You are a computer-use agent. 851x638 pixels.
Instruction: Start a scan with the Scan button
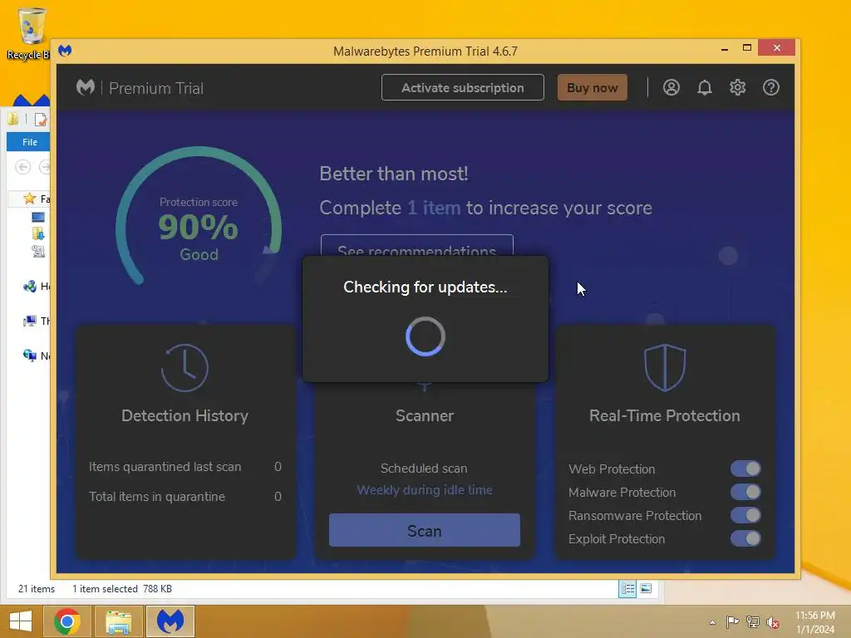tap(425, 530)
